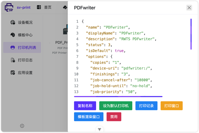
Task: Expand the bottom chevron of the dialog
Action: (x=99, y=129)
